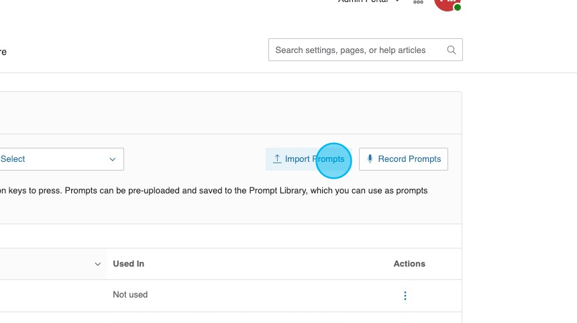Focus the search settings, pages, or help field
This screenshot has width=577, height=323.
coord(356,50)
